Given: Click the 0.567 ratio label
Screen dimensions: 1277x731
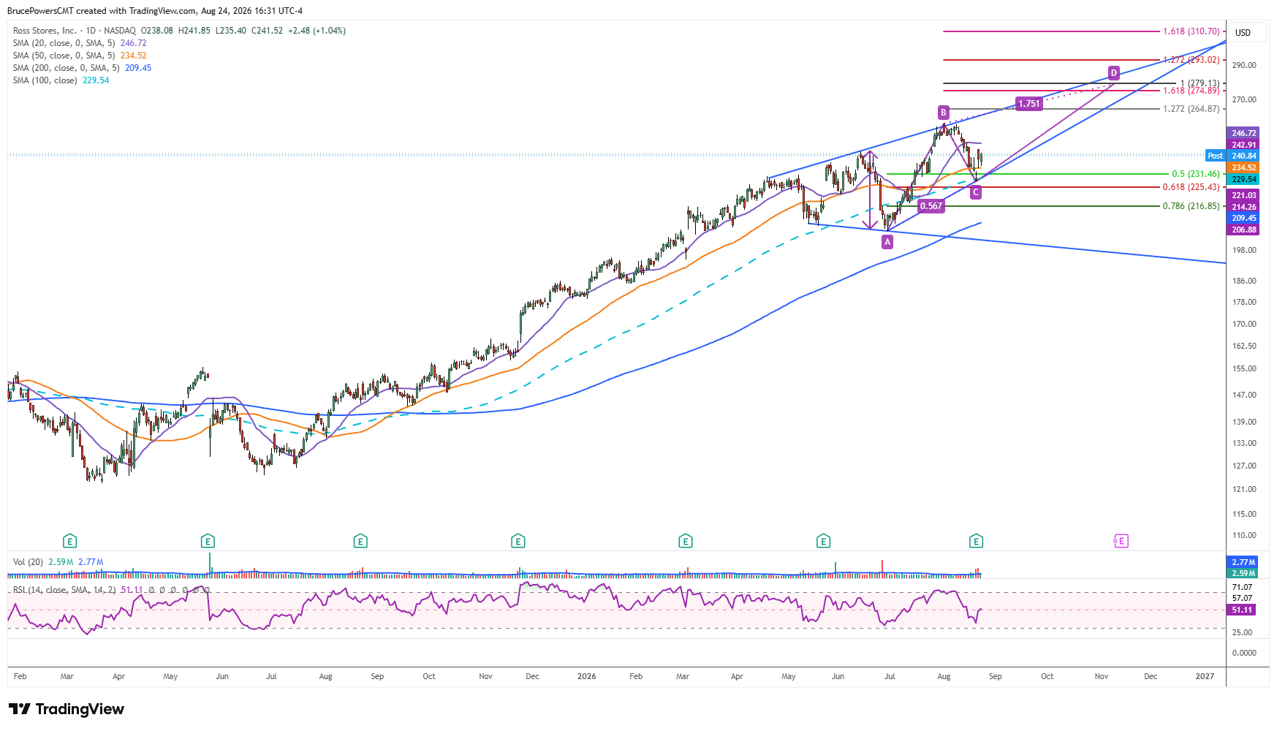Looking at the screenshot, I should (x=931, y=206).
